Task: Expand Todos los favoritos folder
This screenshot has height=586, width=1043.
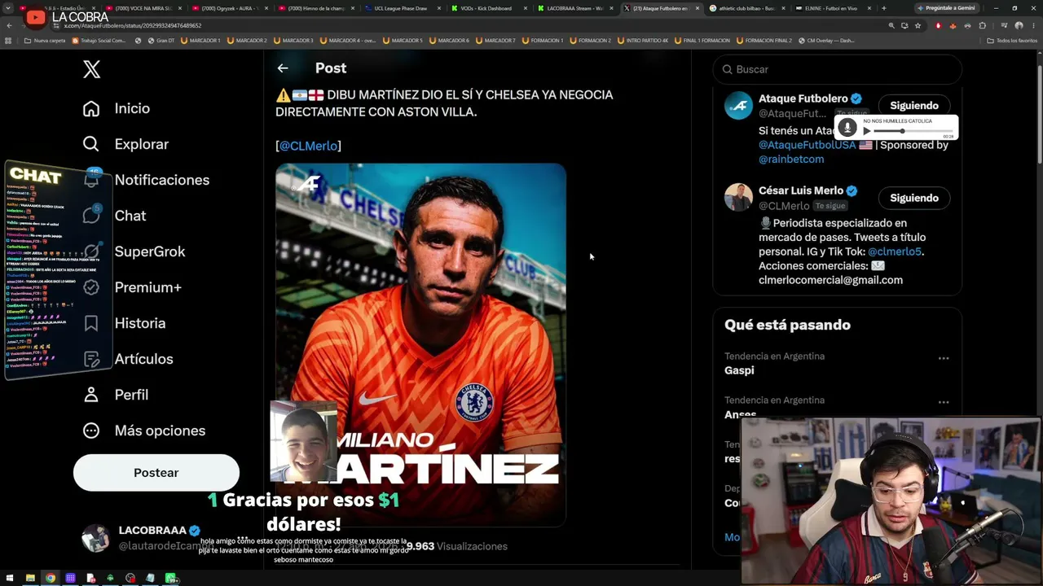Action: pos(1013,40)
